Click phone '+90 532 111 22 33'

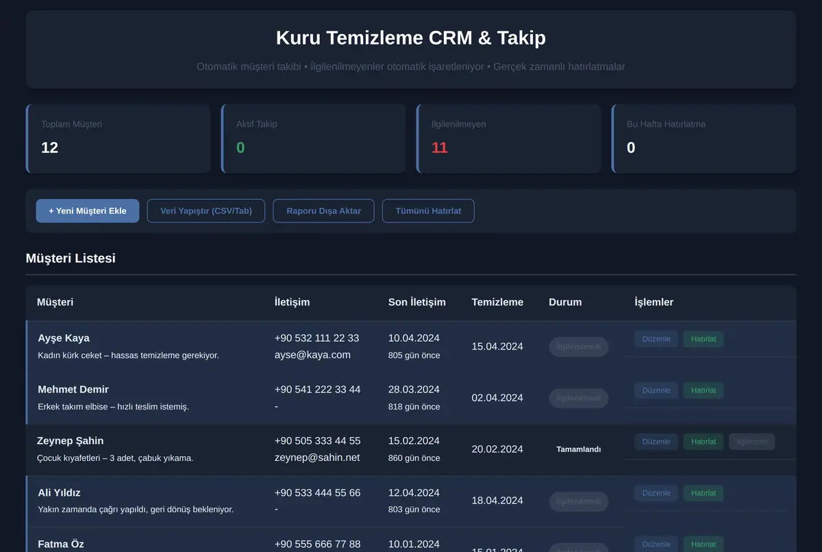coord(316,338)
